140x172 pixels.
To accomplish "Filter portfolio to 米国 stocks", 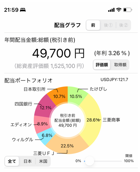I will [x=43, y=161].
